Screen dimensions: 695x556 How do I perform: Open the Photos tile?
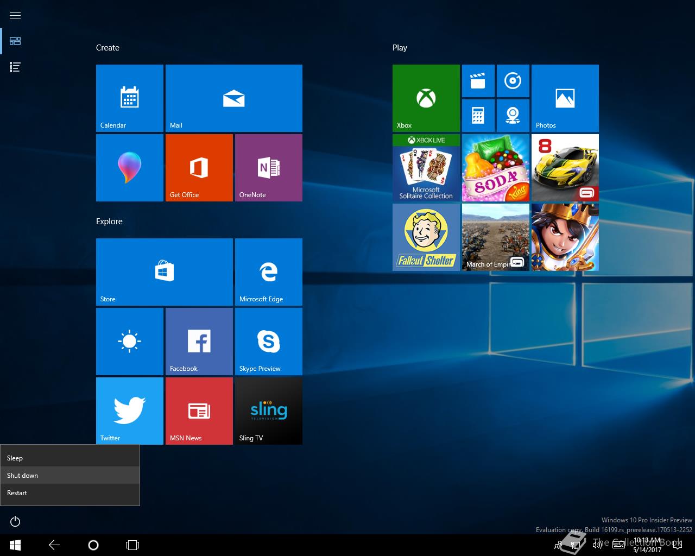click(x=565, y=98)
